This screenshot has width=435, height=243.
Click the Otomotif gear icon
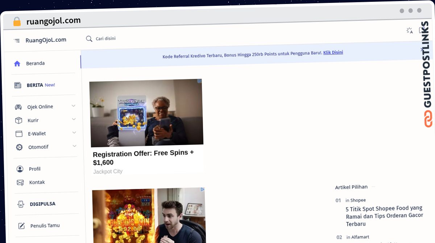19,147
